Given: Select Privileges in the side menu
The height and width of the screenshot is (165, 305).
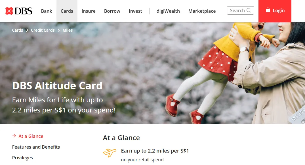Looking at the screenshot, I should pyautogui.click(x=23, y=158).
